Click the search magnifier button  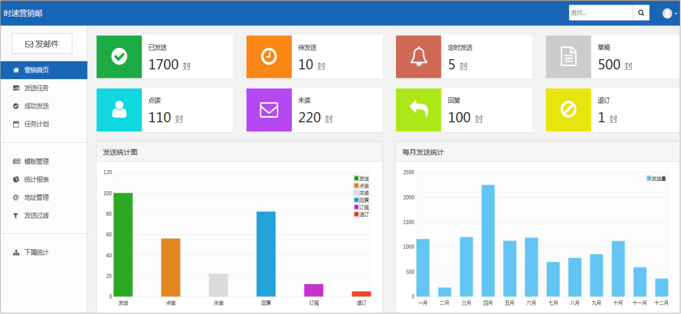[641, 13]
